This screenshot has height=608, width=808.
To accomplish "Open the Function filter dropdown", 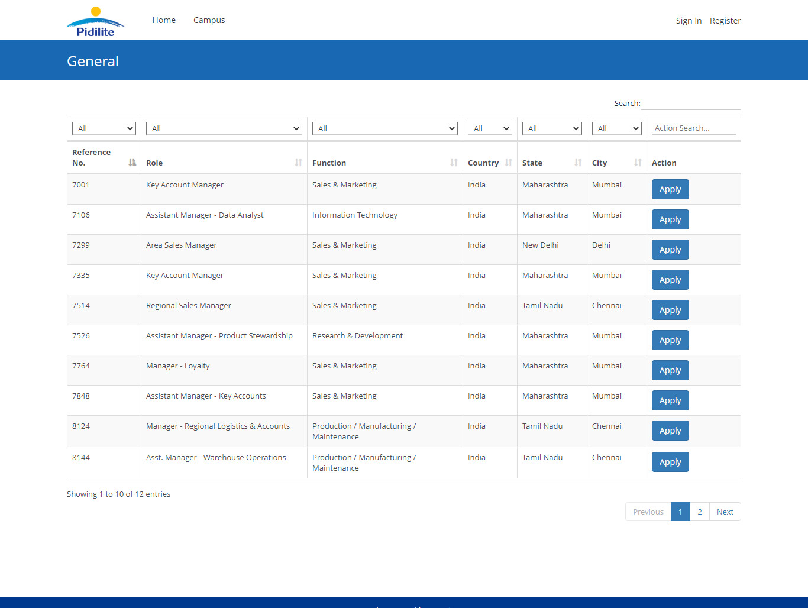I will (x=385, y=128).
